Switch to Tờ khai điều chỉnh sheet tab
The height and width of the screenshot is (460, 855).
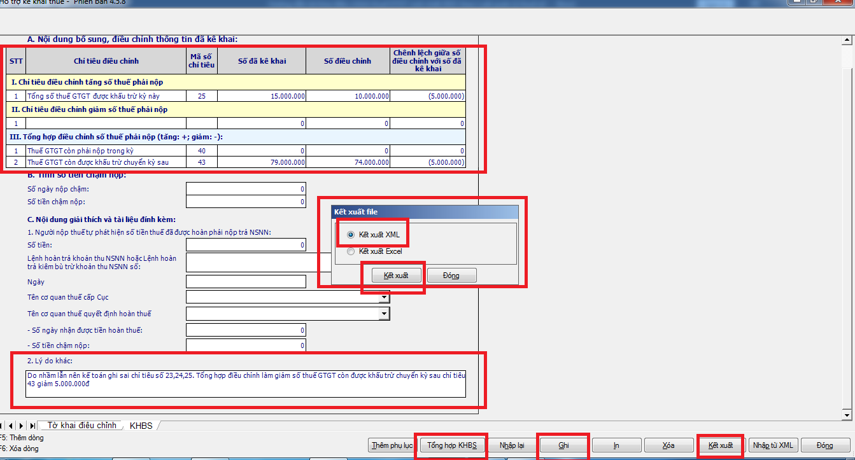point(82,425)
